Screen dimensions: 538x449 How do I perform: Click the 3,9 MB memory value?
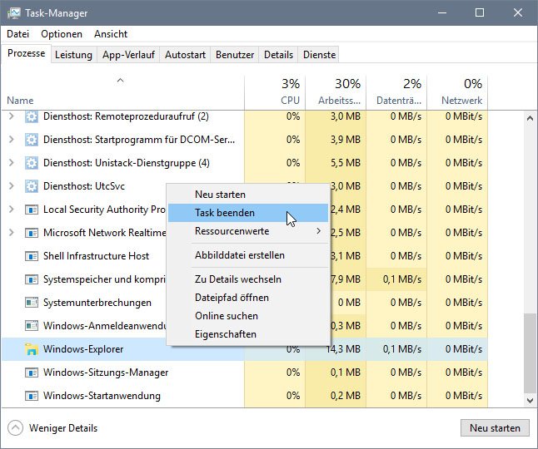[346, 140]
